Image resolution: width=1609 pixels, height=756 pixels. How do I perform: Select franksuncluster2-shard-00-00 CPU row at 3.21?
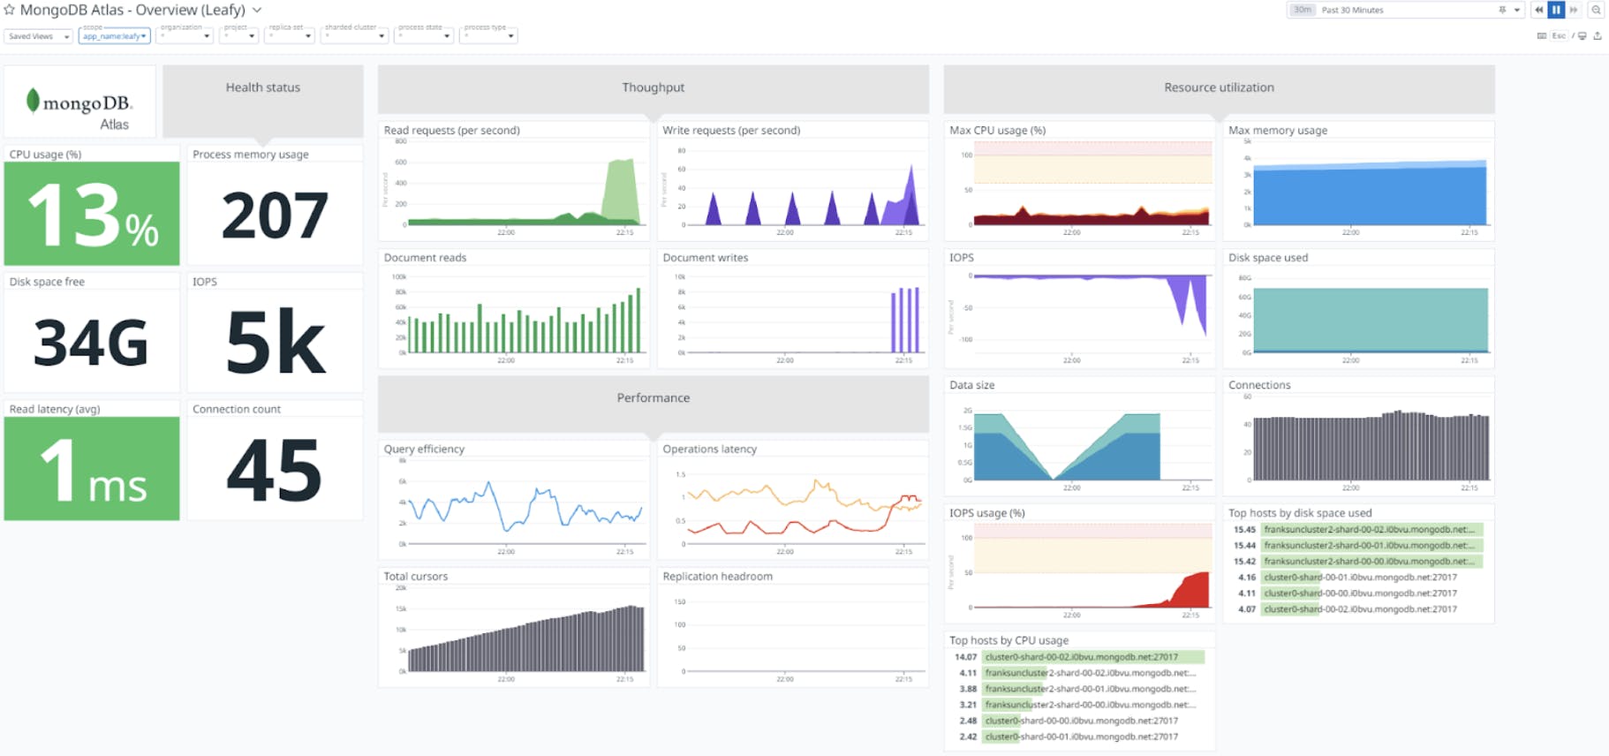pos(1078,705)
